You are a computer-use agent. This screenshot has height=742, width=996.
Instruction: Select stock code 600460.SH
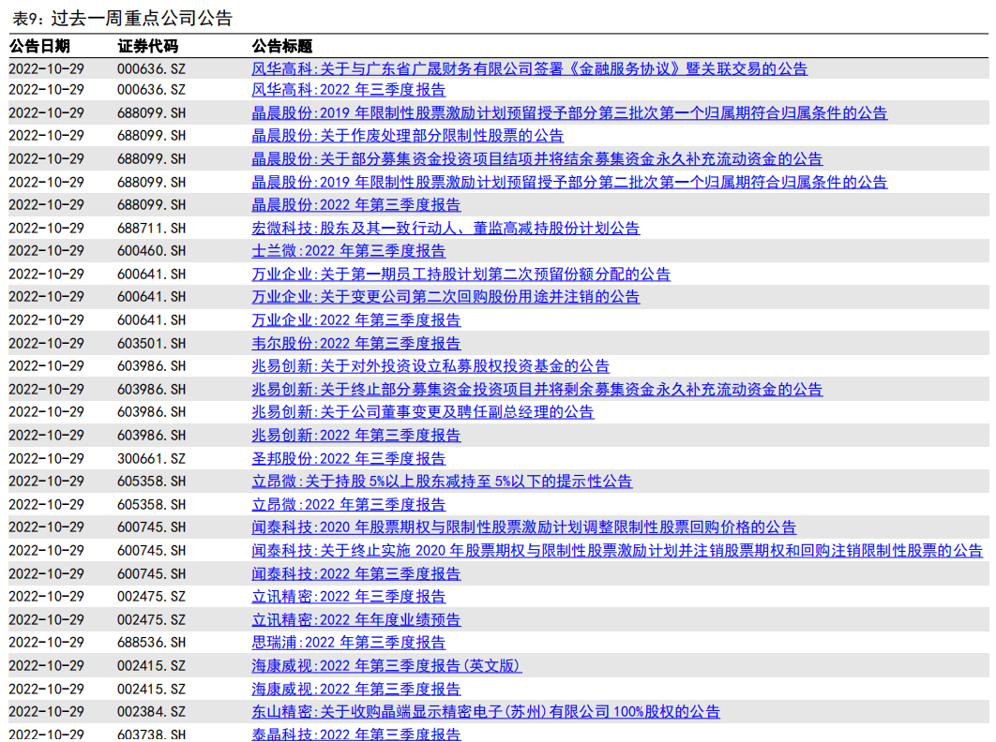pyautogui.click(x=151, y=251)
